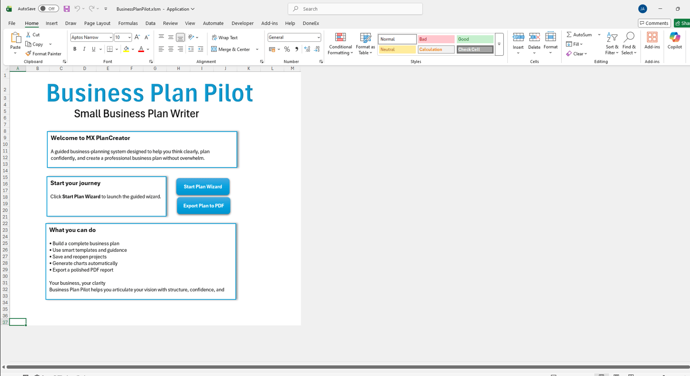Apply Comma Style number format

pos(297,49)
